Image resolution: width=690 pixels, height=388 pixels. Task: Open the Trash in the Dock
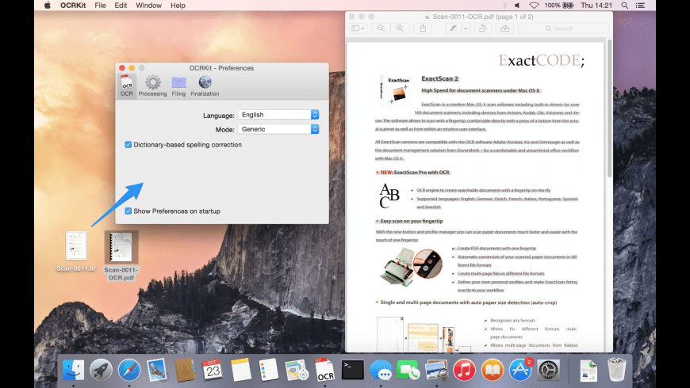[x=616, y=370]
